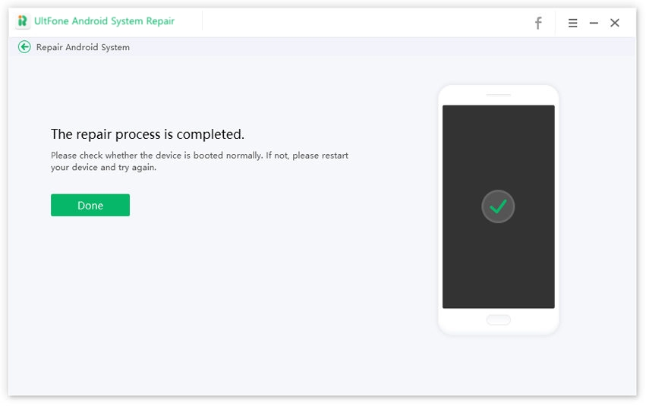Select the Repair Android System breadcrumb label
This screenshot has height=406, width=649.
(83, 47)
